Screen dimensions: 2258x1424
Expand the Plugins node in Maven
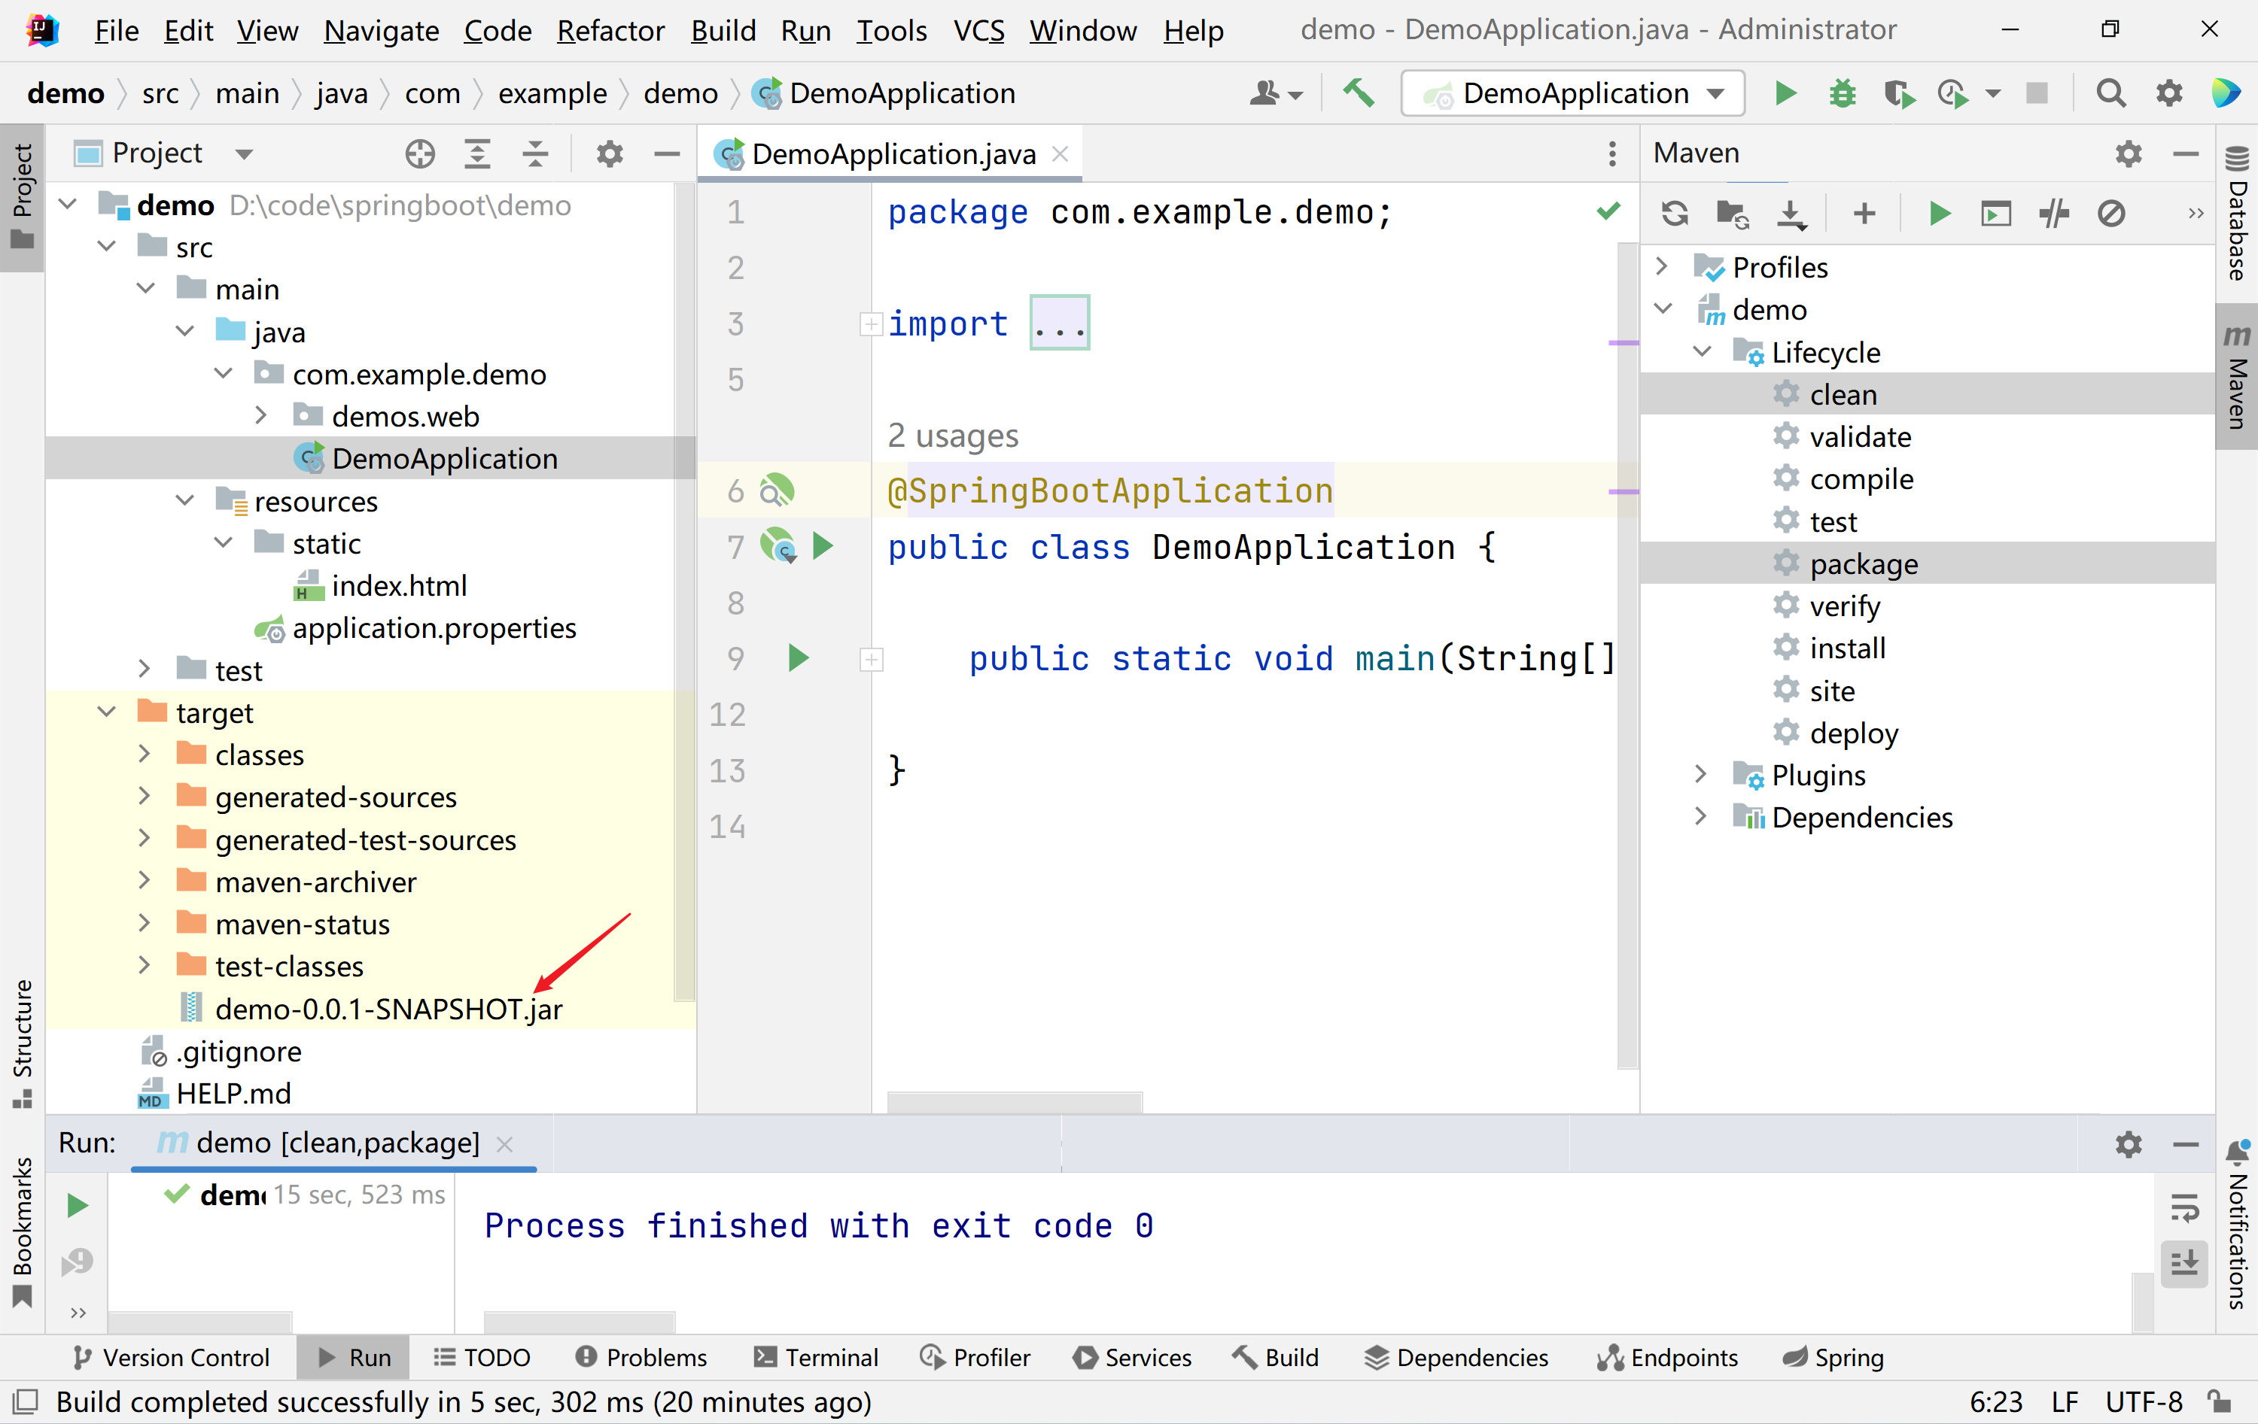click(x=1700, y=774)
